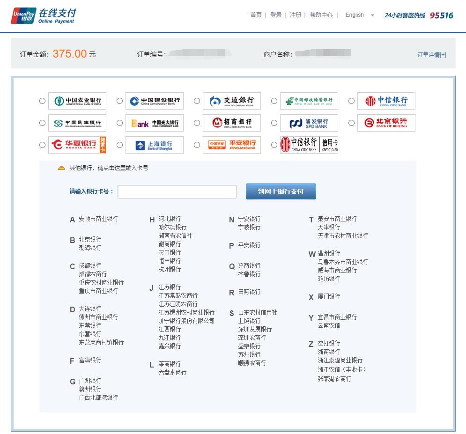The width and height of the screenshot is (466, 434).
Task: Click the 到网上银行支付 button
Action: click(x=281, y=191)
